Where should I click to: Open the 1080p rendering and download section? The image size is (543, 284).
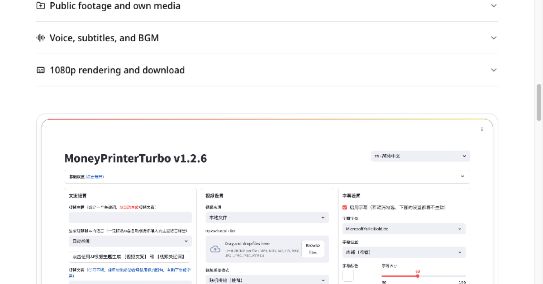267,70
